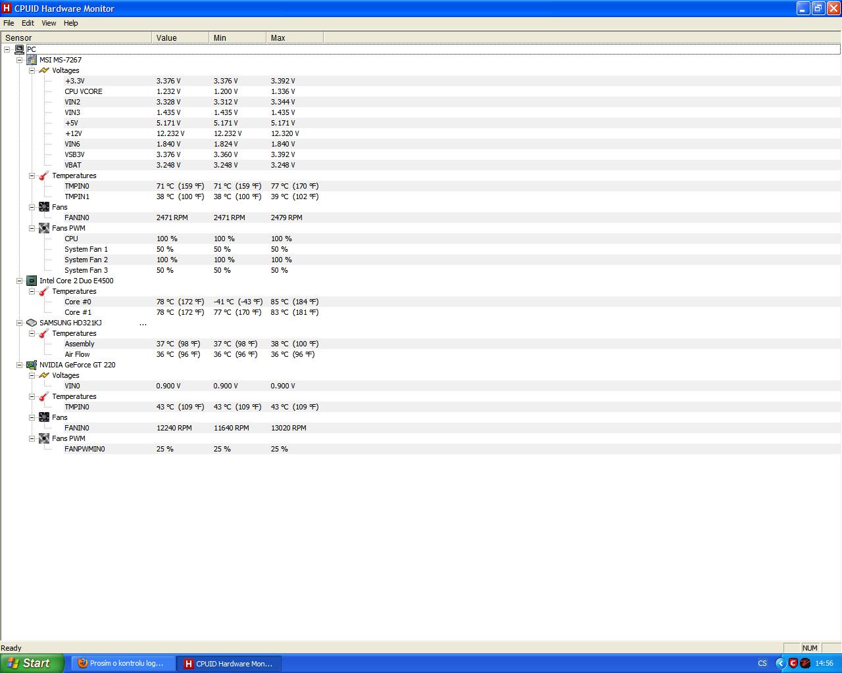Screen dimensions: 842x673
Task: Collapse Fans PWM under NVIDIA GeForce GT 220
Action: pos(32,438)
